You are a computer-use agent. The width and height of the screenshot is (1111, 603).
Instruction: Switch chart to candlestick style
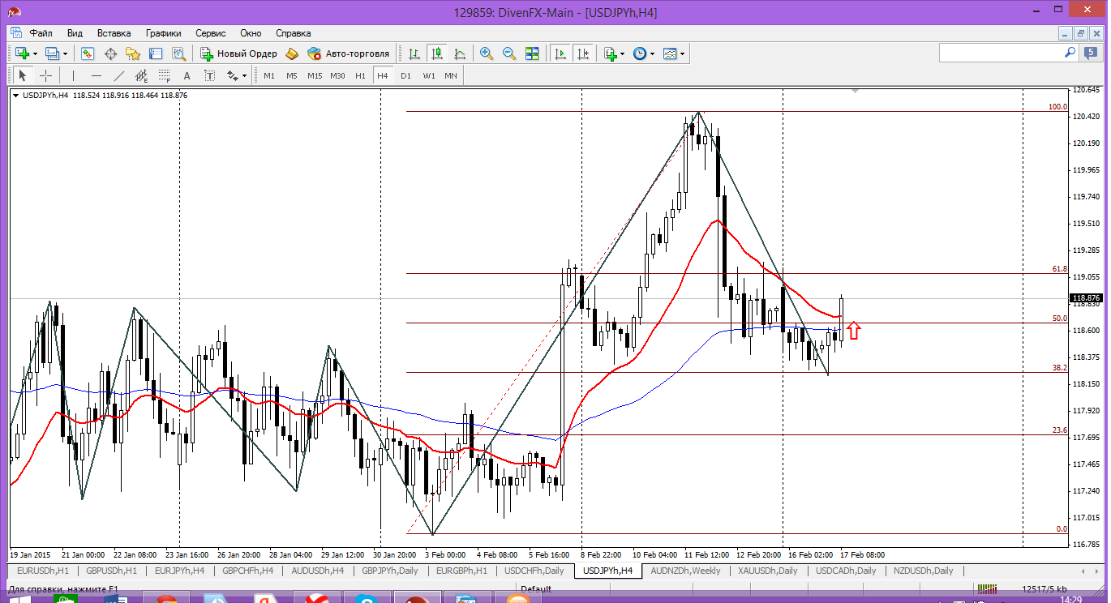pyautogui.click(x=437, y=53)
